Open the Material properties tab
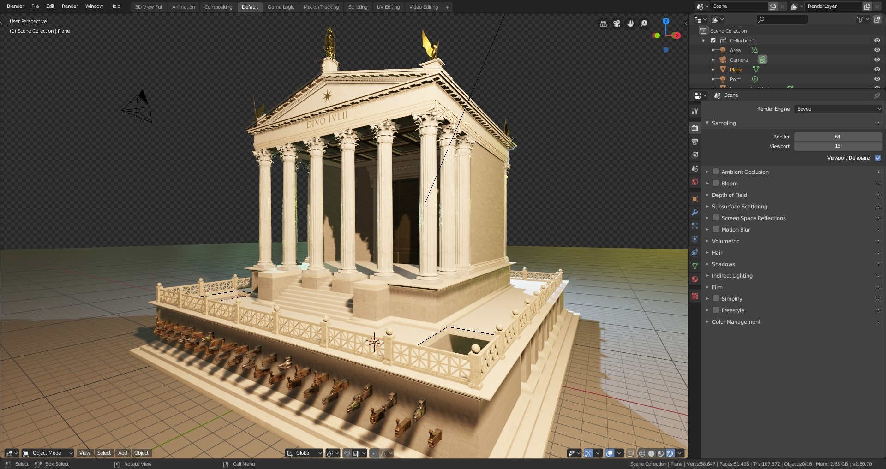 click(694, 279)
